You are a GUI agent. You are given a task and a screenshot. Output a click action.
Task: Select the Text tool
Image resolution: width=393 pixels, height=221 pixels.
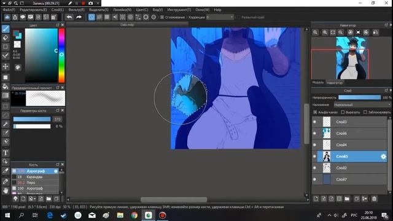click(x=6, y=153)
